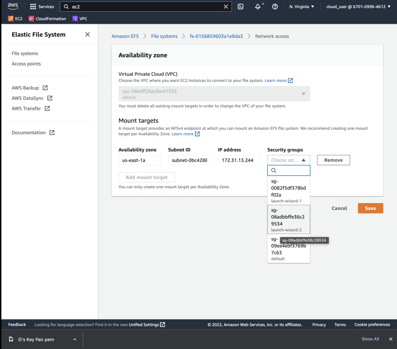Focus the top search field containing ec2

pos(146,7)
